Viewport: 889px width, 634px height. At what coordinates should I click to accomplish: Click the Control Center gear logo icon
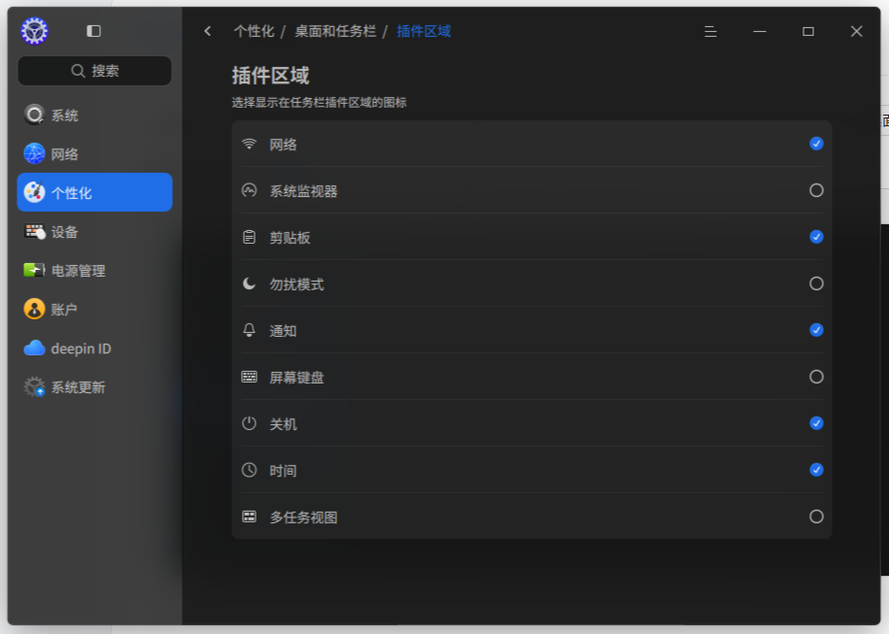tap(35, 31)
